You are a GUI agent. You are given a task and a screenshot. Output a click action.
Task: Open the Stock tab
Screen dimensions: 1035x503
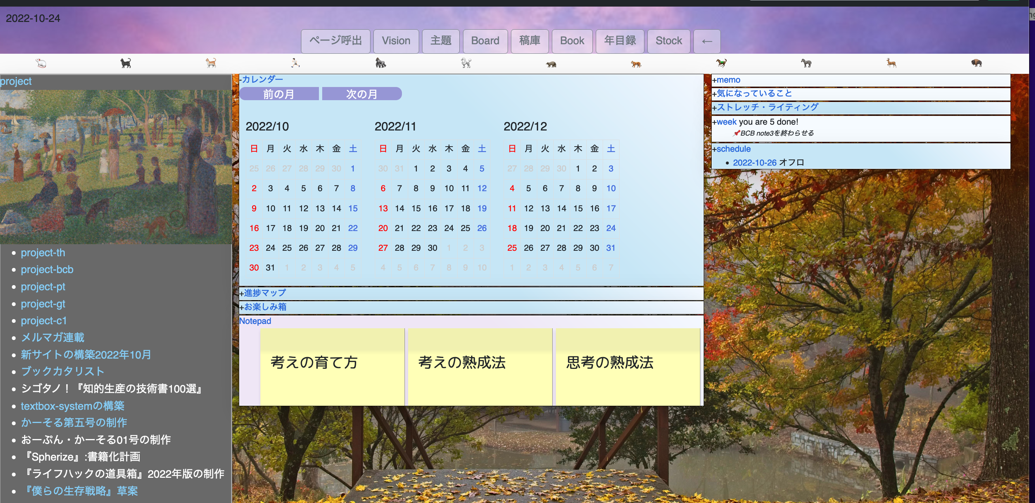[x=669, y=41]
